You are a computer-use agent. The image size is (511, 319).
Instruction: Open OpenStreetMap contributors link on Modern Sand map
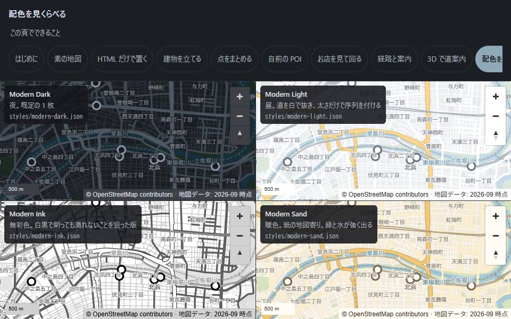click(385, 314)
